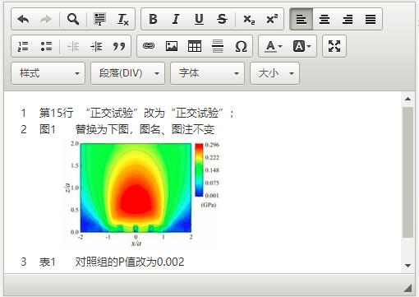The width and height of the screenshot is (419, 297).
Task: Click the Remove Format icon
Action: (x=123, y=19)
